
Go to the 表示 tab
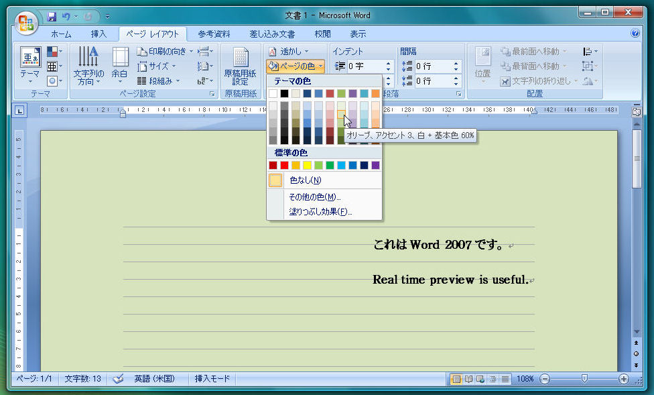[x=358, y=34]
